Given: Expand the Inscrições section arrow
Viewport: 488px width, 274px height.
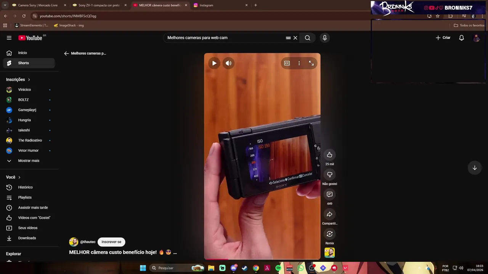Looking at the screenshot, I should click(x=29, y=80).
